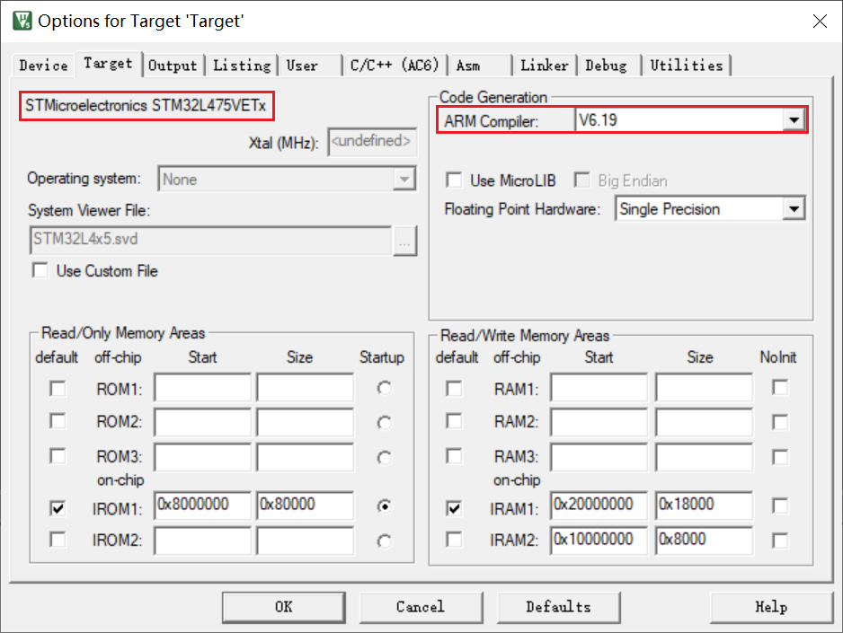Click the Cancel button
The image size is (843, 633).
421,607
